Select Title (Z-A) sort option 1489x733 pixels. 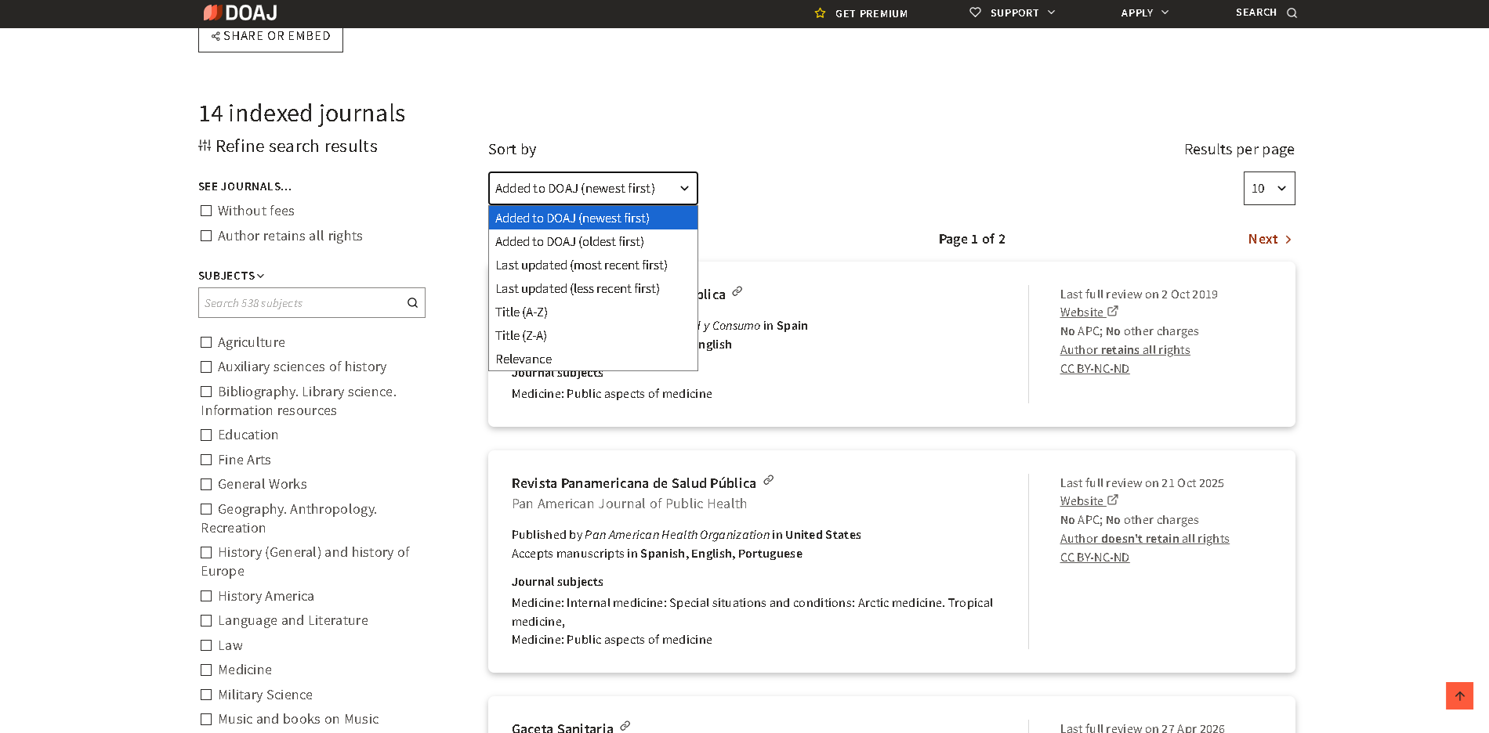592,335
